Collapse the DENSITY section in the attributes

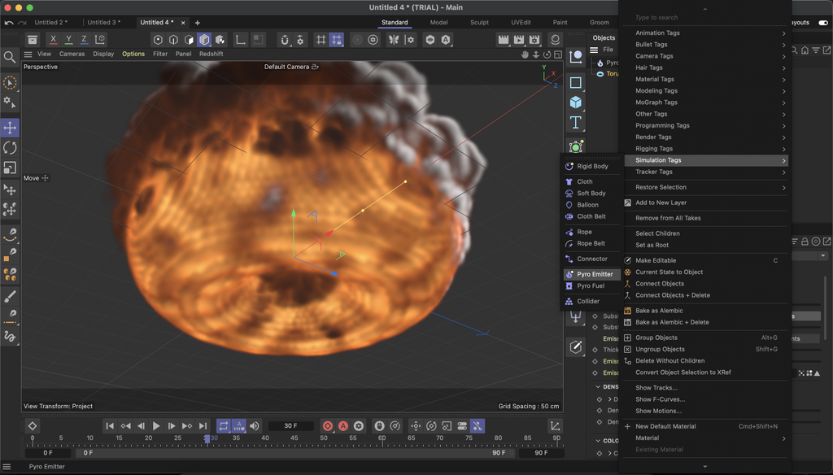[597, 386]
